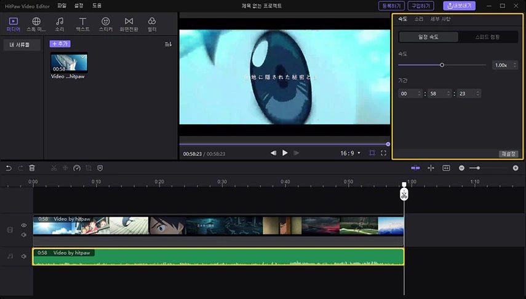Adjust the 23 frames duration stepper arrows

coord(477,94)
